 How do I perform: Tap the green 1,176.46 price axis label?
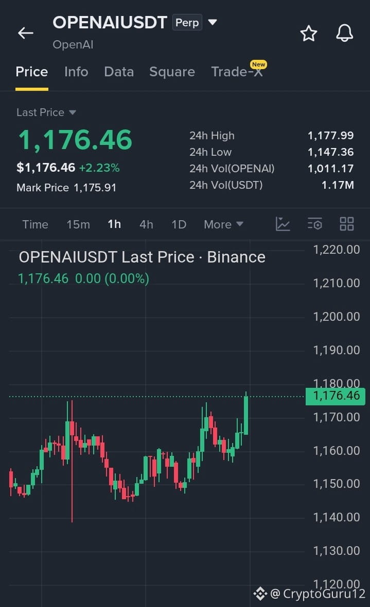(336, 396)
